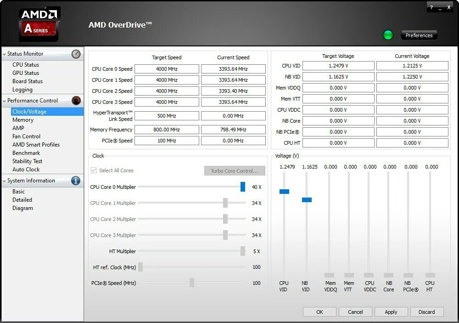This screenshot has height=323, width=459.
Task: Click the question mark help button
Action: pos(431,7)
